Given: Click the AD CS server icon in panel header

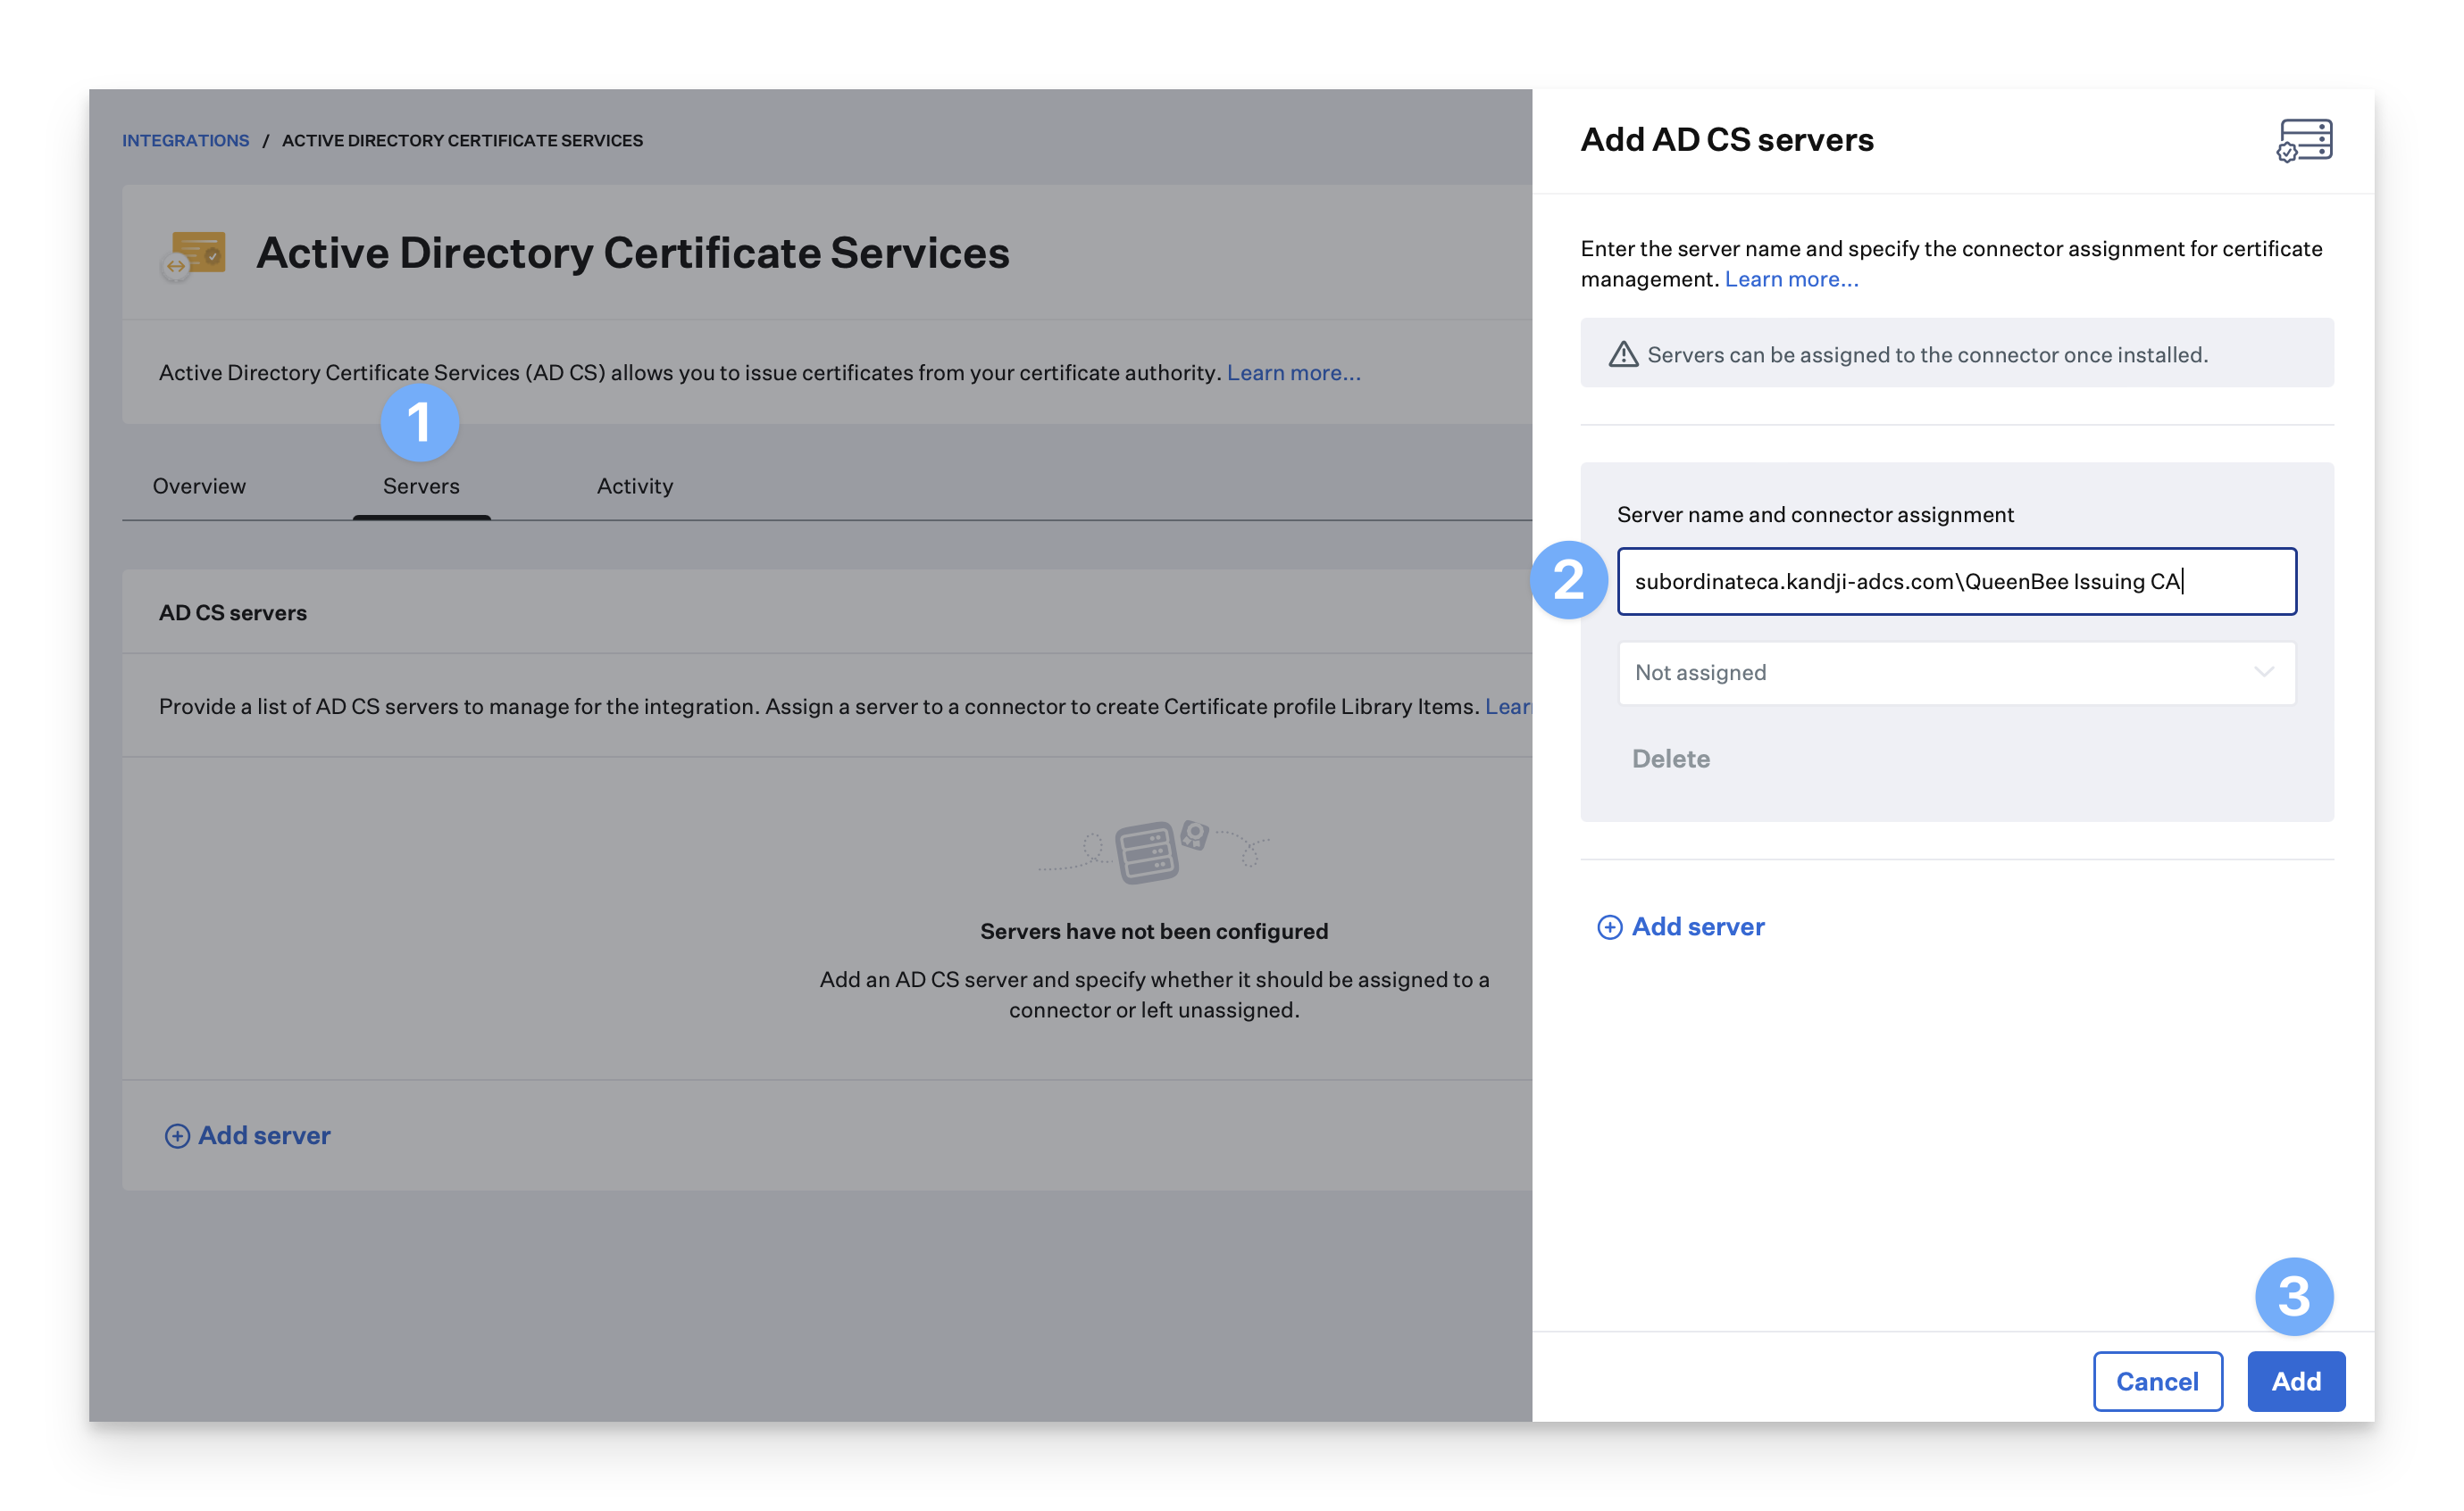Looking at the screenshot, I should (x=2304, y=140).
